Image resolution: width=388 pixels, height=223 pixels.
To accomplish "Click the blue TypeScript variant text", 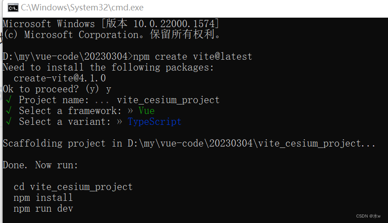I will [x=154, y=122].
